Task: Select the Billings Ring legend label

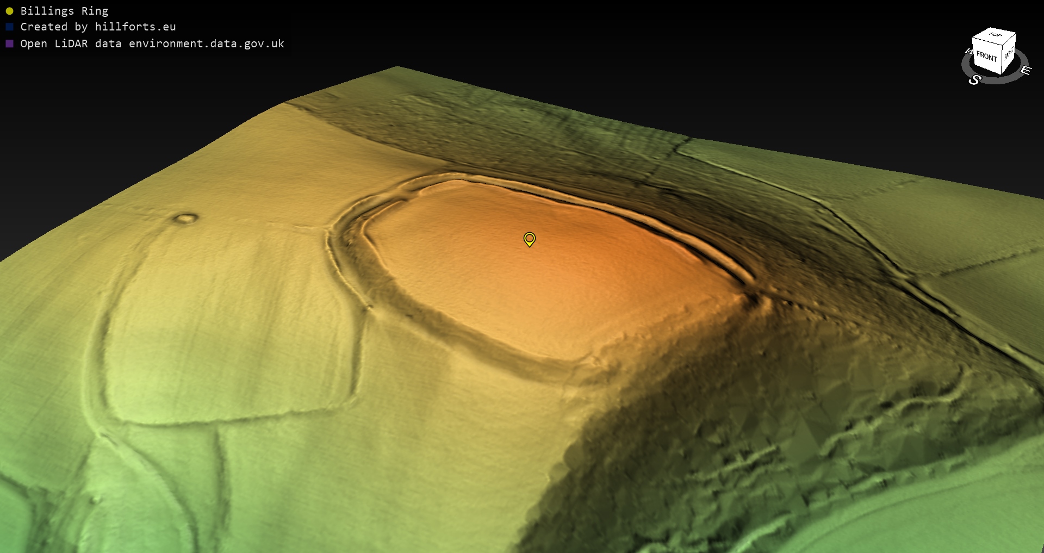Action: coord(64,11)
